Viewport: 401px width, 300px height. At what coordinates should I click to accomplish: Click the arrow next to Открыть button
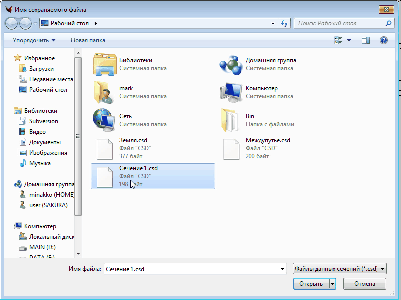pos(332,284)
